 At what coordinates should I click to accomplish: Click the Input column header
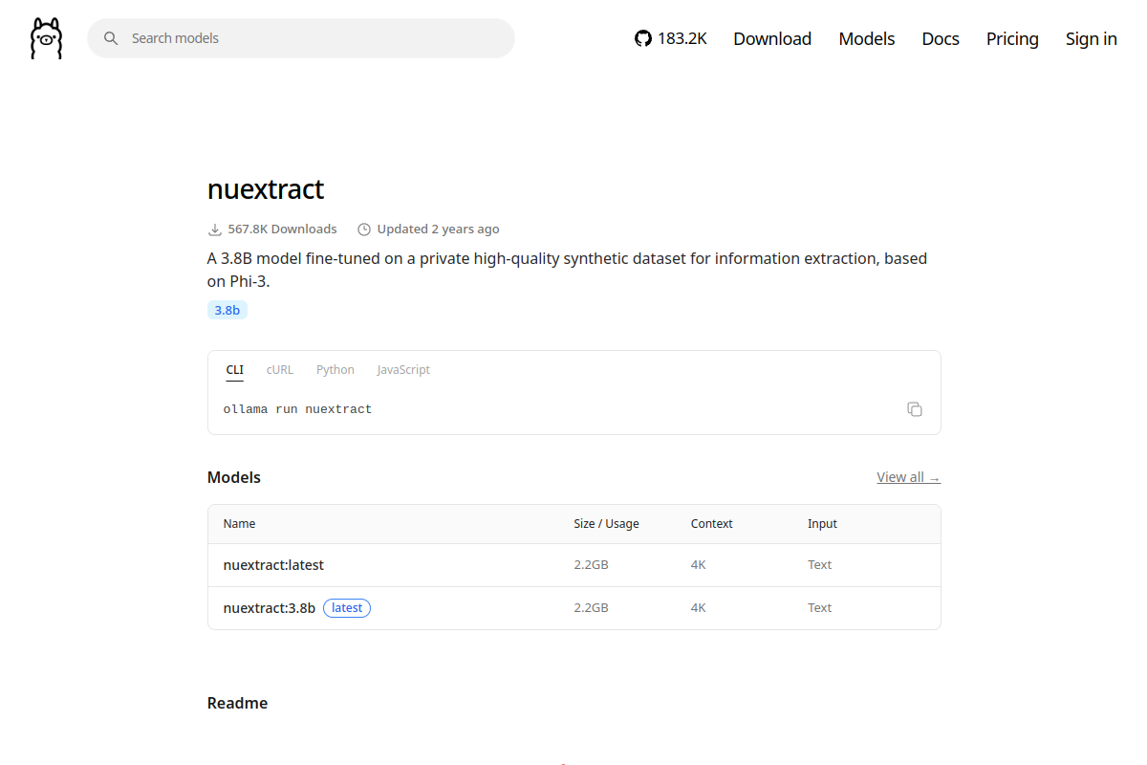(x=822, y=524)
